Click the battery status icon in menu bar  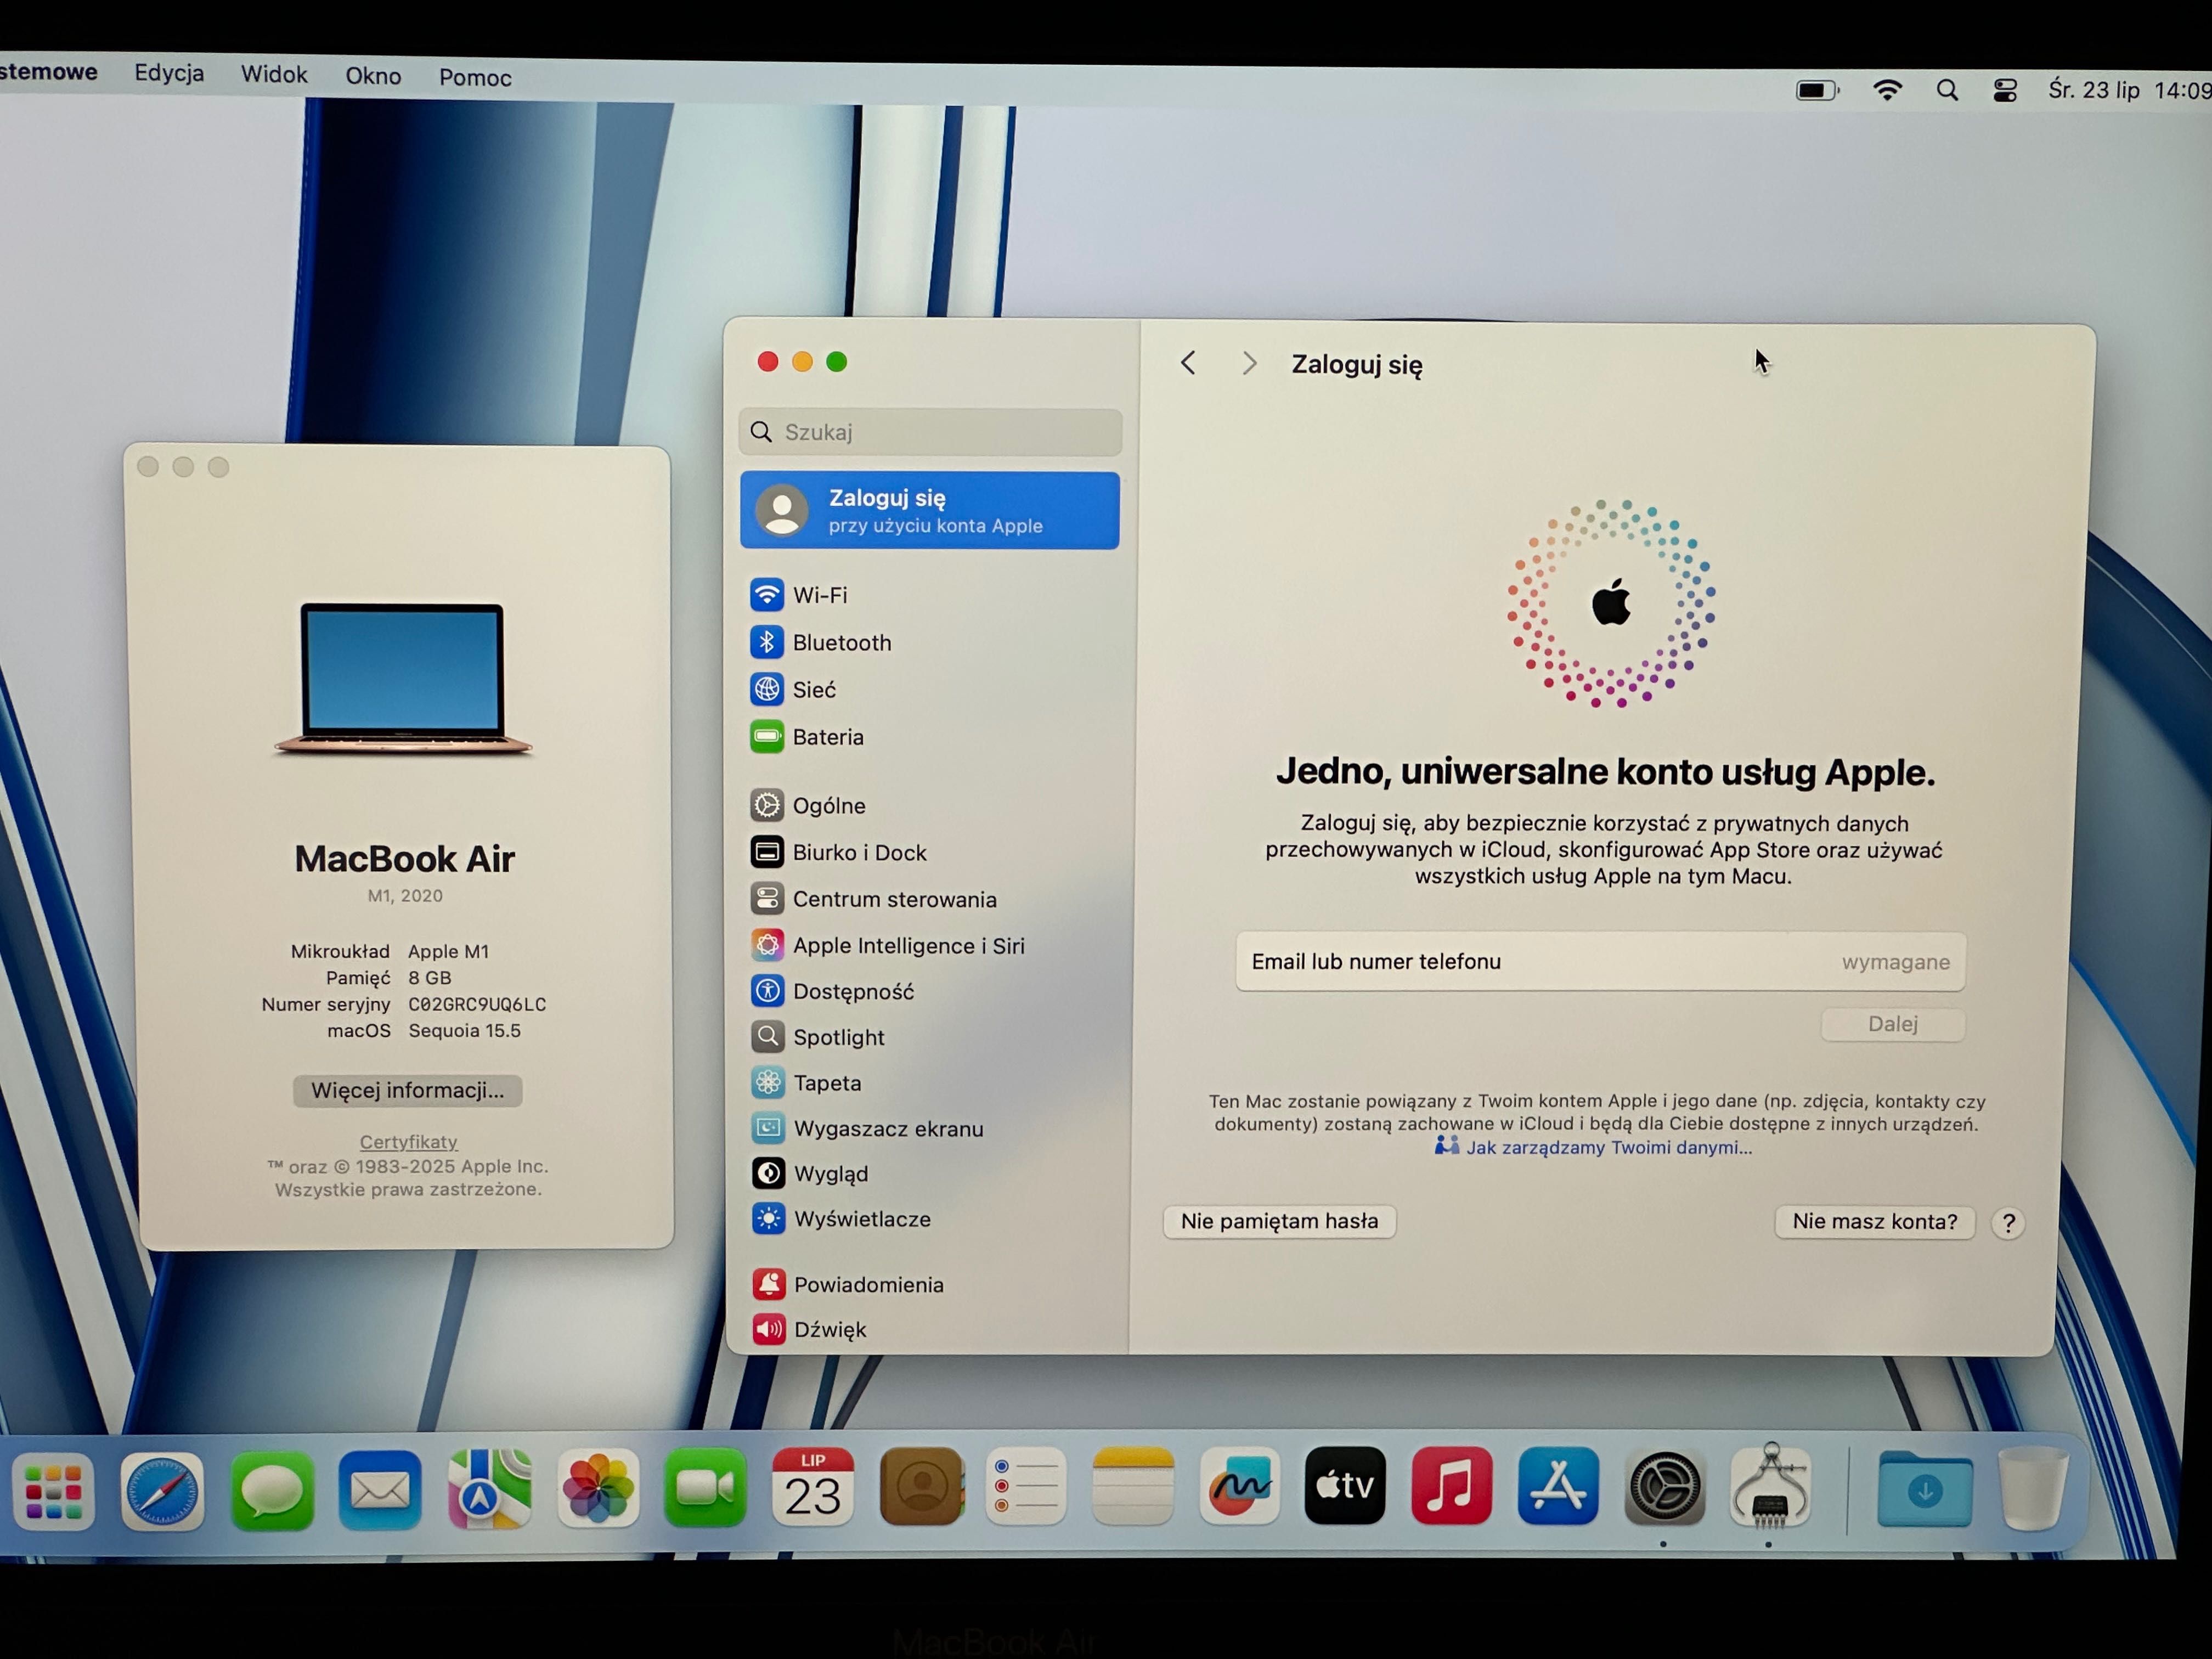coord(1817,91)
